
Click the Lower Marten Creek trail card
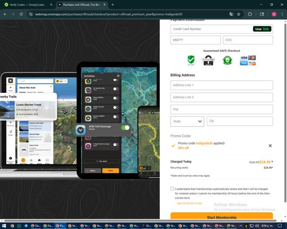[x=28, y=110]
